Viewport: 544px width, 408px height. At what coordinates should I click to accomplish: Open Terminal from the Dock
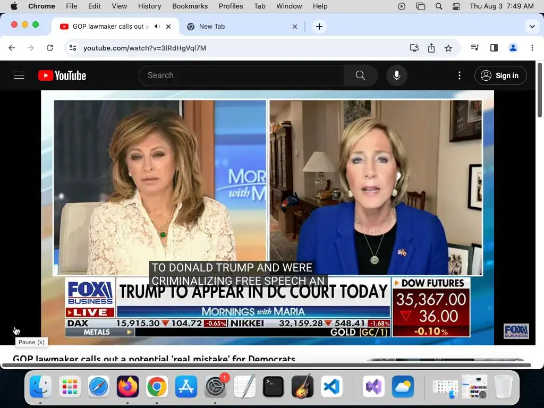click(x=274, y=387)
